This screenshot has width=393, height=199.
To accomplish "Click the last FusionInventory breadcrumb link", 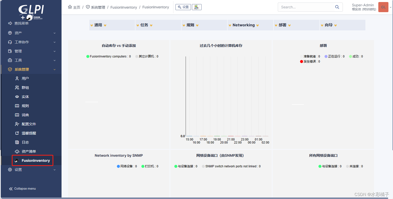I will click(x=156, y=7).
